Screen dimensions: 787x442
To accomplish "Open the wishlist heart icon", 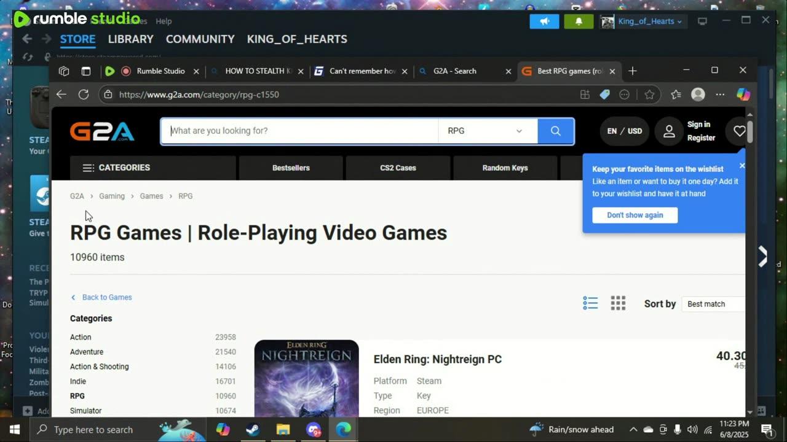I will (x=739, y=131).
